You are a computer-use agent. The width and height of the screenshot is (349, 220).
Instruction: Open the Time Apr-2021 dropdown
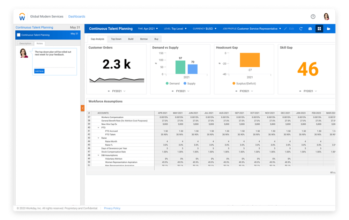[x=148, y=29]
